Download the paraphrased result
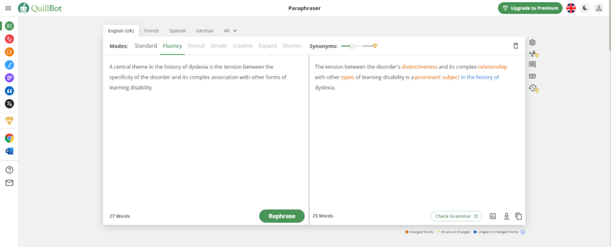 click(x=506, y=216)
